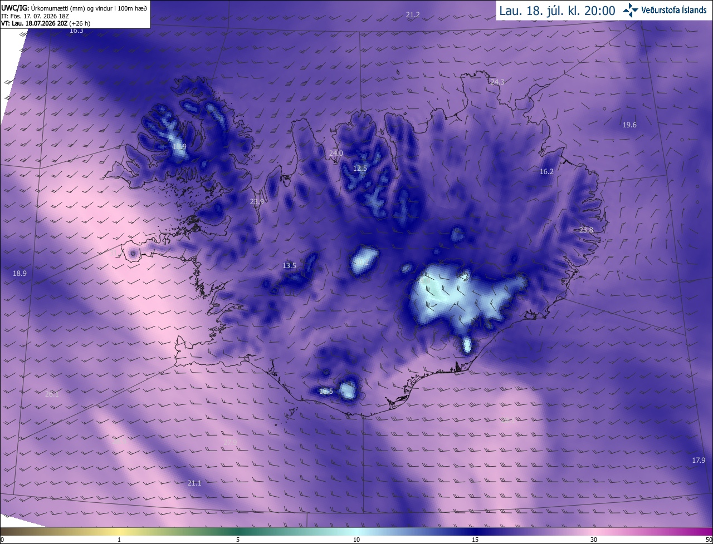Pick the 30 mark on the color scale
This screenshot has height=544, width=713.
click(x=594, y=540)
